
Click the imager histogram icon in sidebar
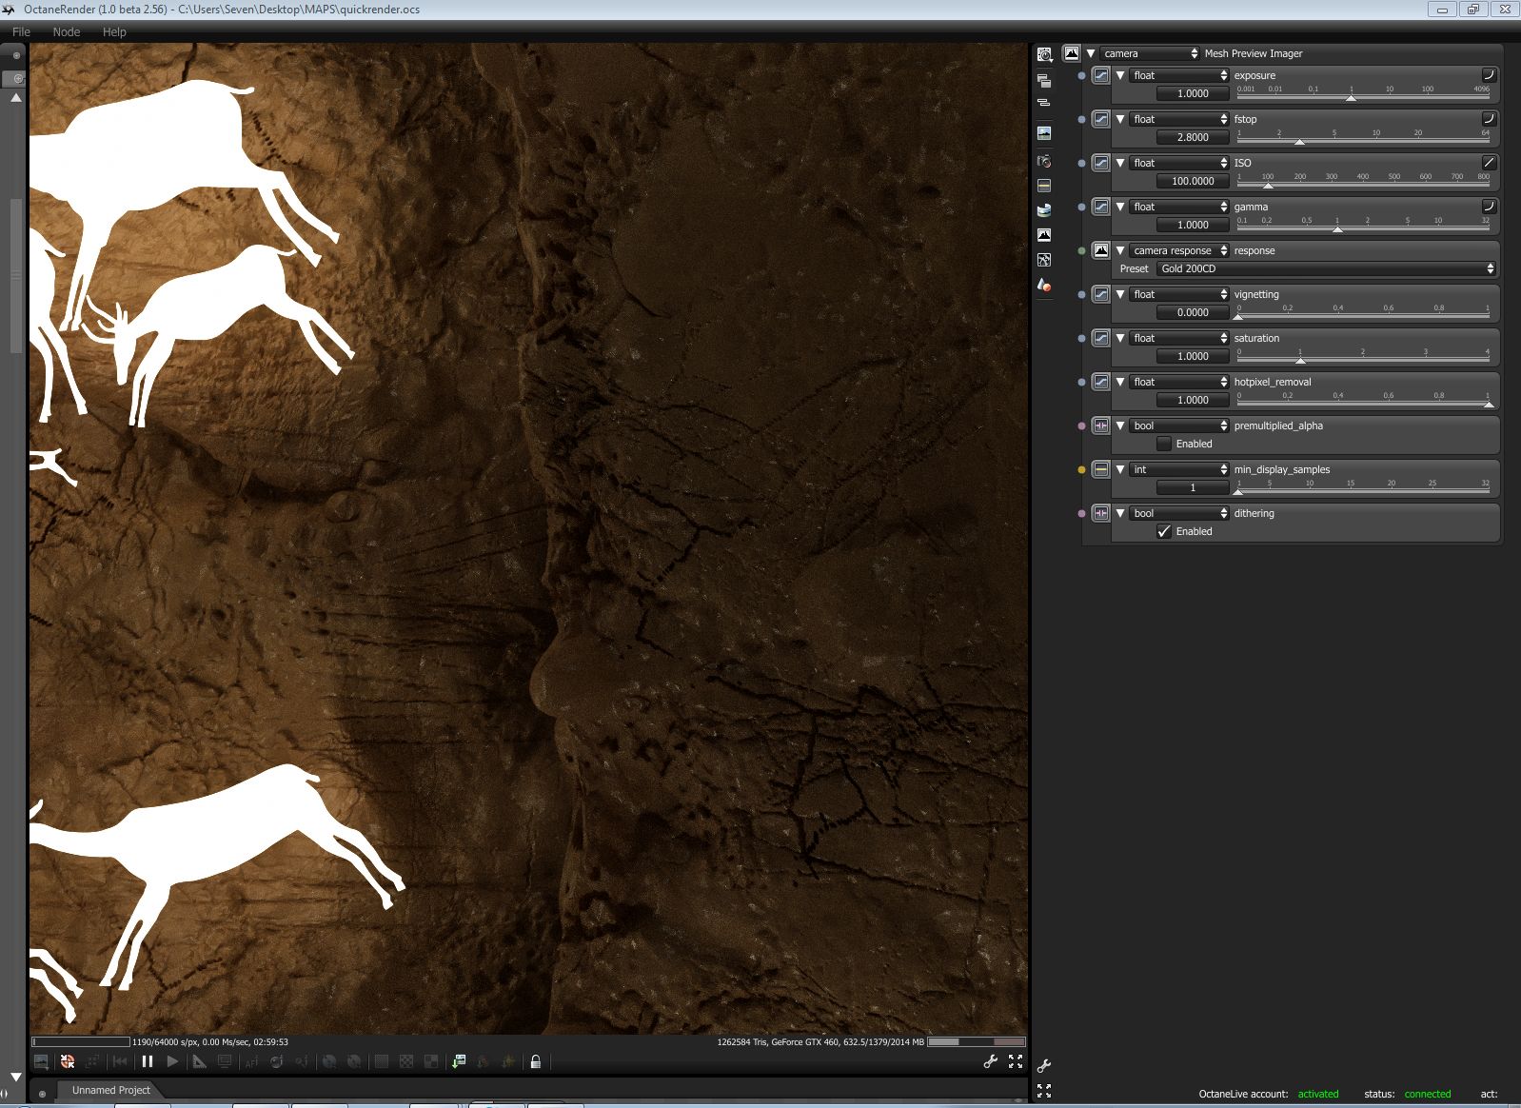click(1044, 234)
